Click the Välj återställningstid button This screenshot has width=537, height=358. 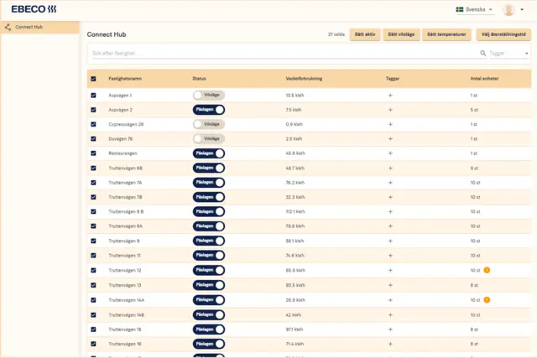(x=503, y=34)
